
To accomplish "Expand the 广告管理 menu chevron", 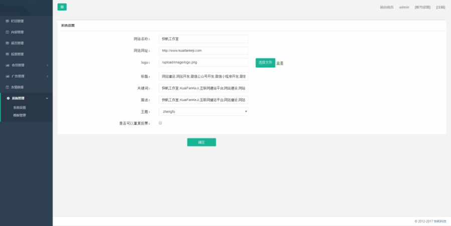I will pyautogui.click(x=48, y=76).
